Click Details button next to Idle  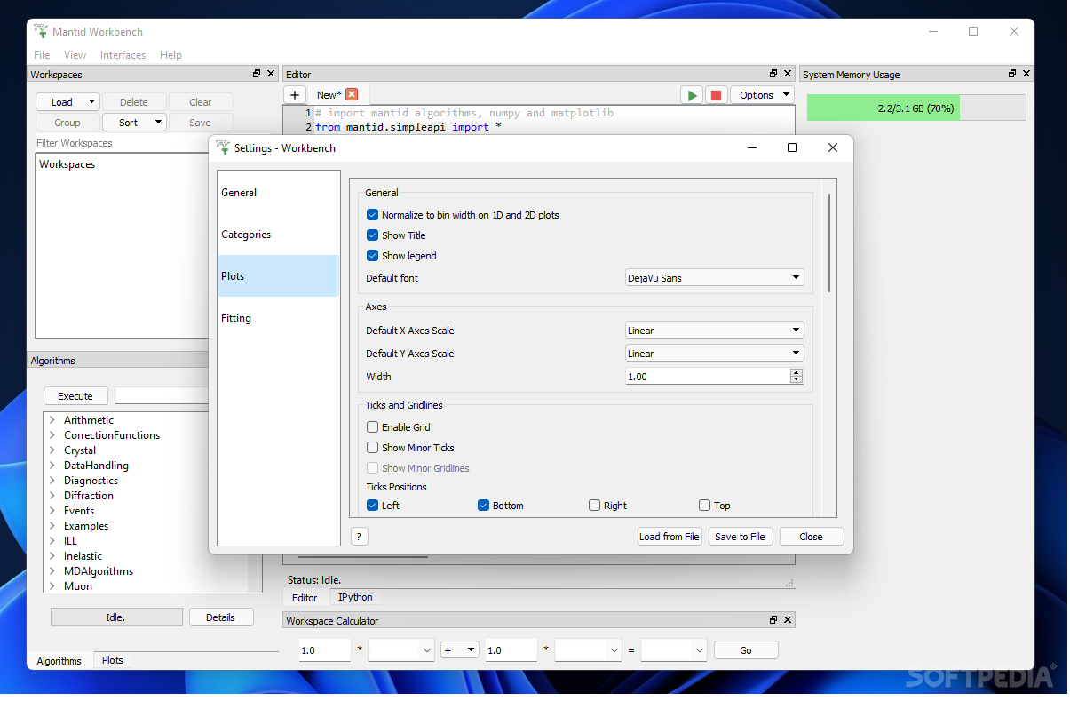click(221, 617)
